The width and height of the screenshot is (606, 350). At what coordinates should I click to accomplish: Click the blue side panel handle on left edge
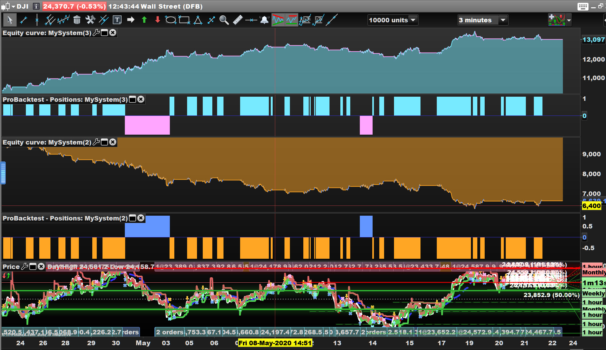(3, 173)
